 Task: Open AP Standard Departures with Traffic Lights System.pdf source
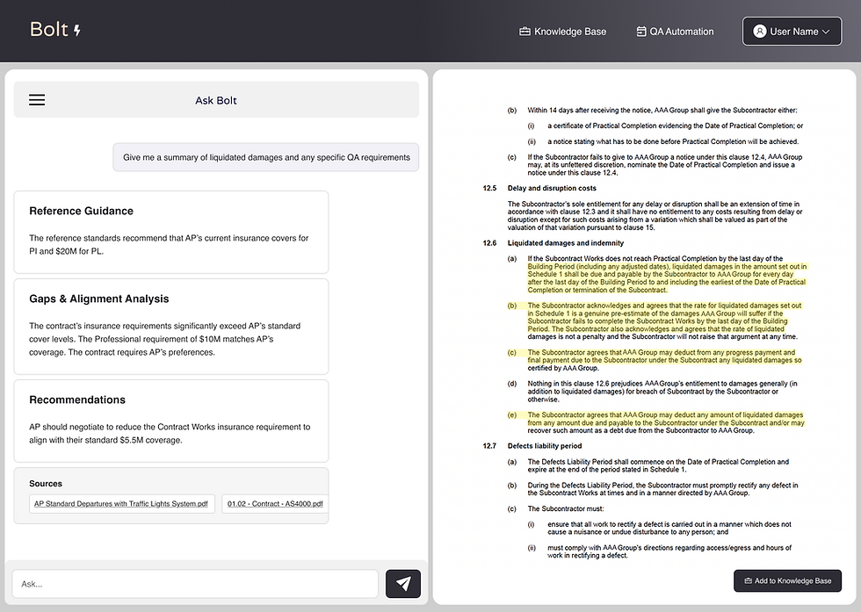(x=121, y=504)
